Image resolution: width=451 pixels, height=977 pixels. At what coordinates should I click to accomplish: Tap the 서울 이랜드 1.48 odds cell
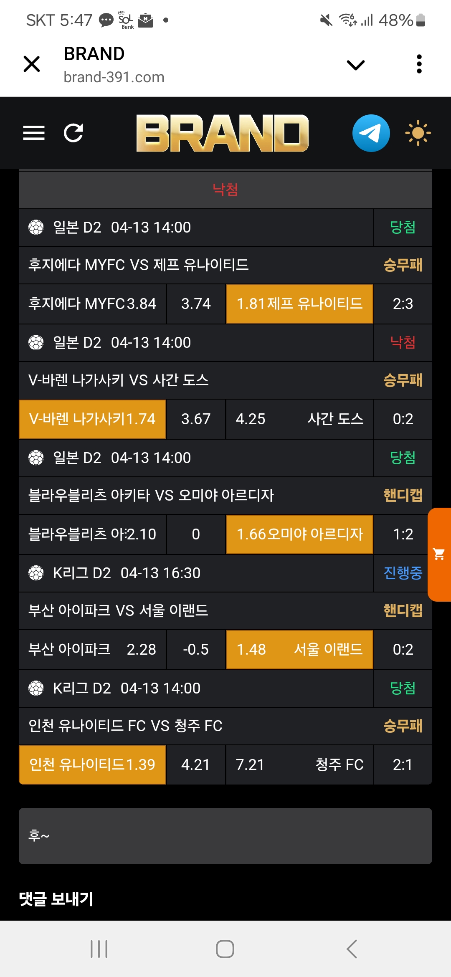(299, 650)
